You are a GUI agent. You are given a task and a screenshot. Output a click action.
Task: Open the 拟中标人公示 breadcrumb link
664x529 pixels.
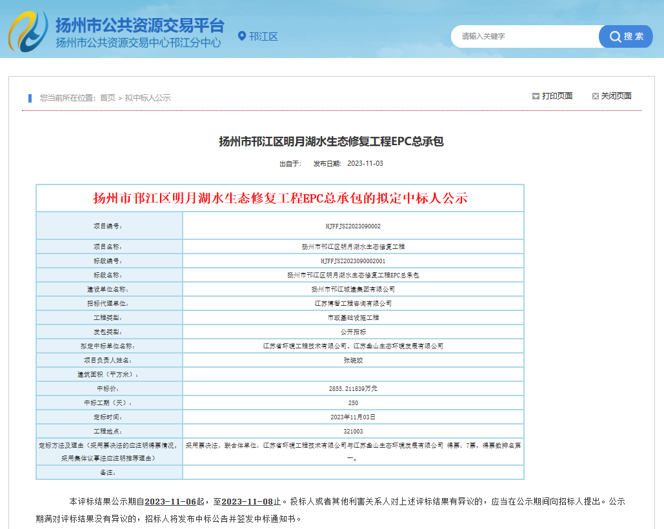tap(148, 98)
